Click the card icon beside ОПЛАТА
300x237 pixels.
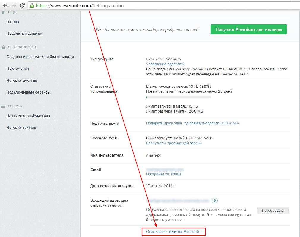(x=3, y=106)
